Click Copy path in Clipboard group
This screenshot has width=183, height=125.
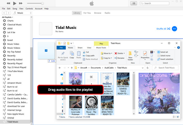(x=89, y=56)
